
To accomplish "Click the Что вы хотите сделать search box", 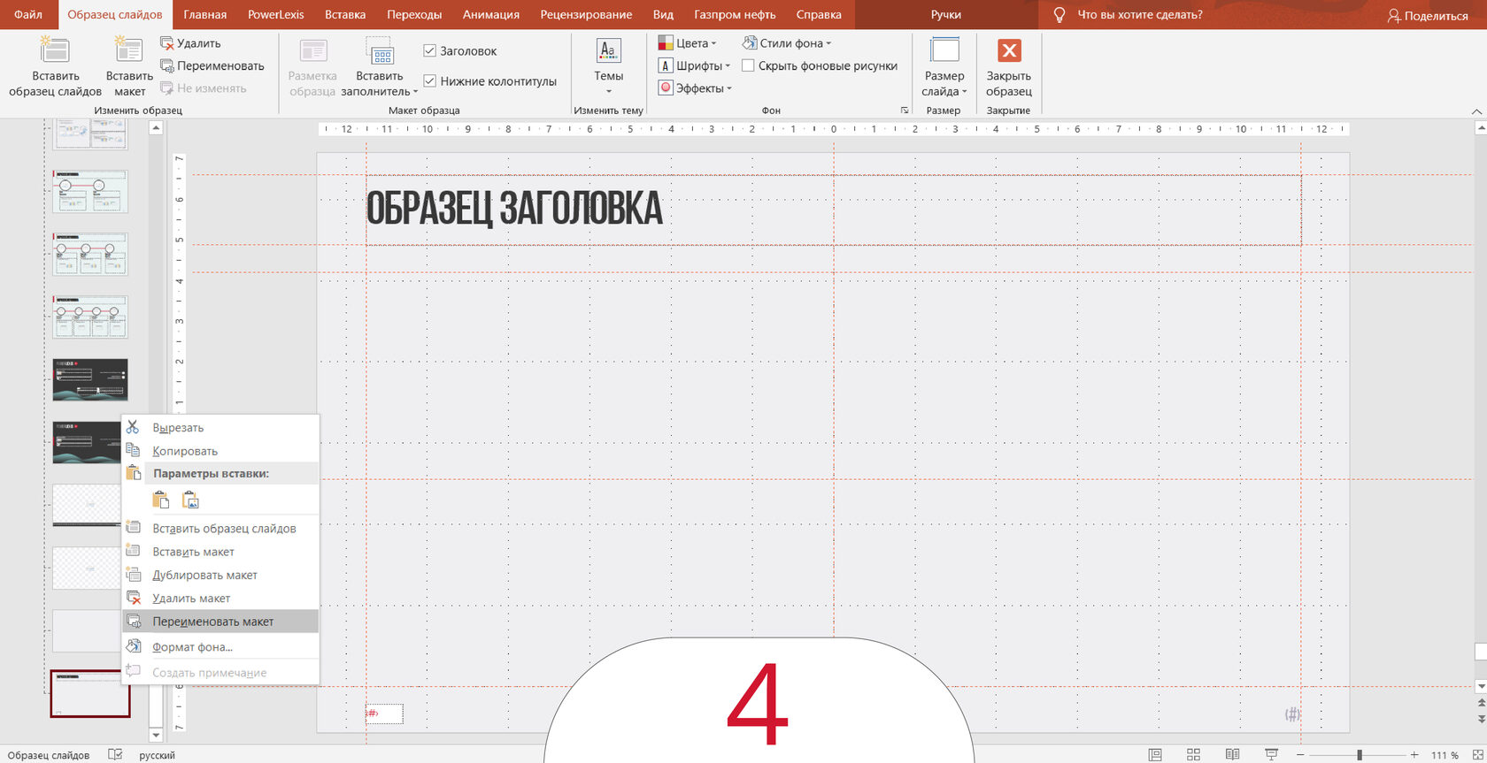I will [1140, 15].
